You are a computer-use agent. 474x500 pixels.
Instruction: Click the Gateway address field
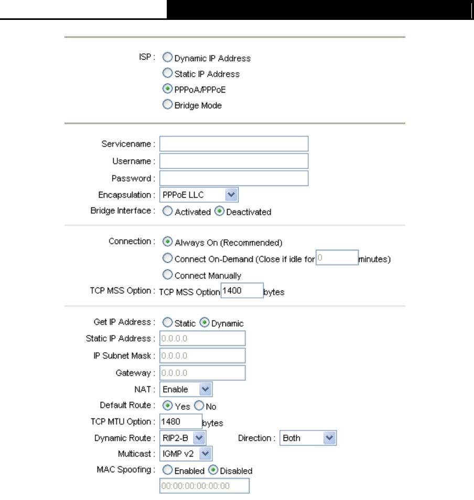pyautogui.click(x=202, y=373)
